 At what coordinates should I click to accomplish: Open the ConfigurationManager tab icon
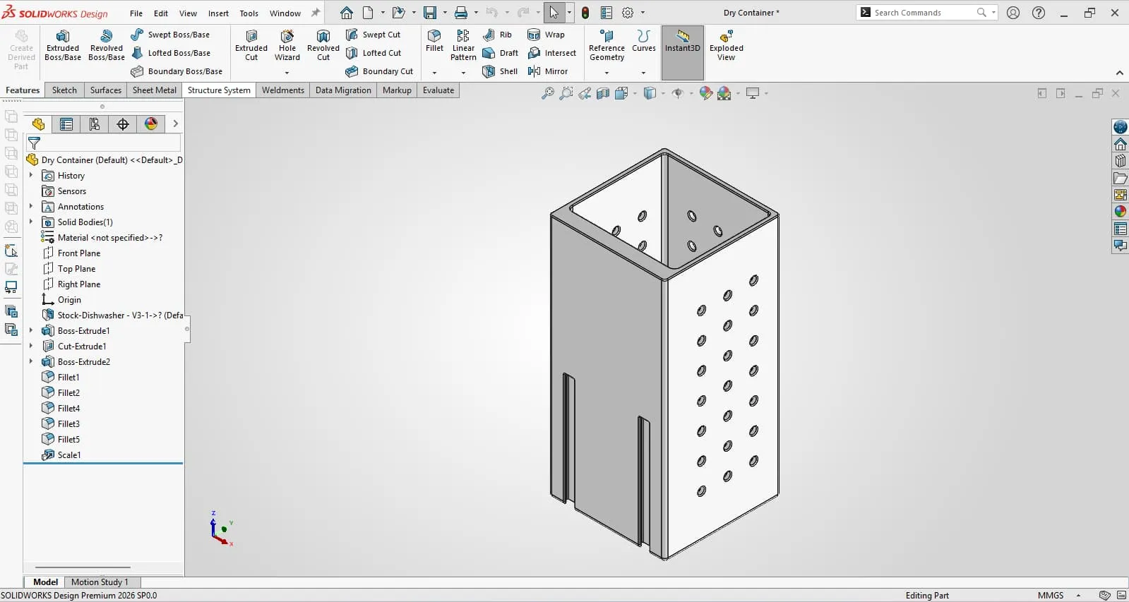click(95, 124)
